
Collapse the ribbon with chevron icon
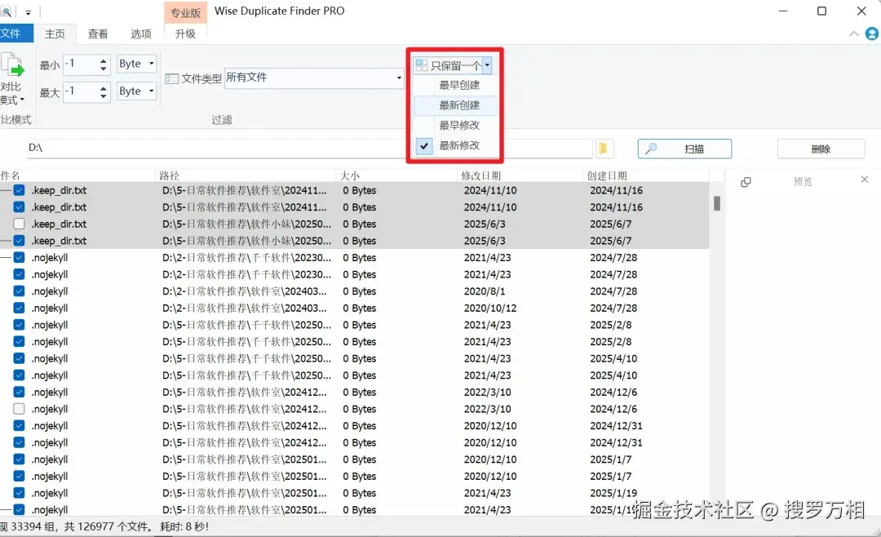854,33
